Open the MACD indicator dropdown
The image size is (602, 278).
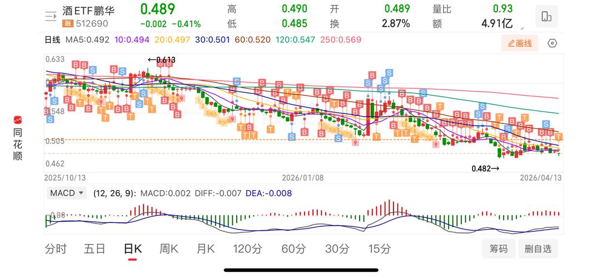click(x=66, y=193)
